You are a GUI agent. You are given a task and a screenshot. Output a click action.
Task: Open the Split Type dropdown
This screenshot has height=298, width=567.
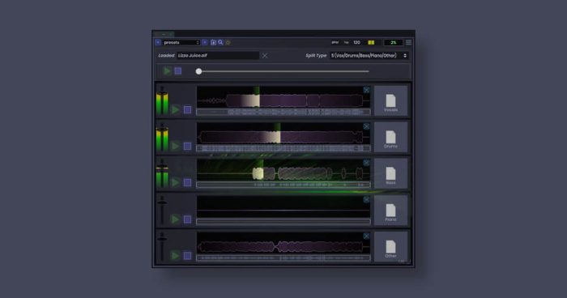coord(369,55)
